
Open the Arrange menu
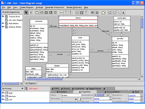39,7
